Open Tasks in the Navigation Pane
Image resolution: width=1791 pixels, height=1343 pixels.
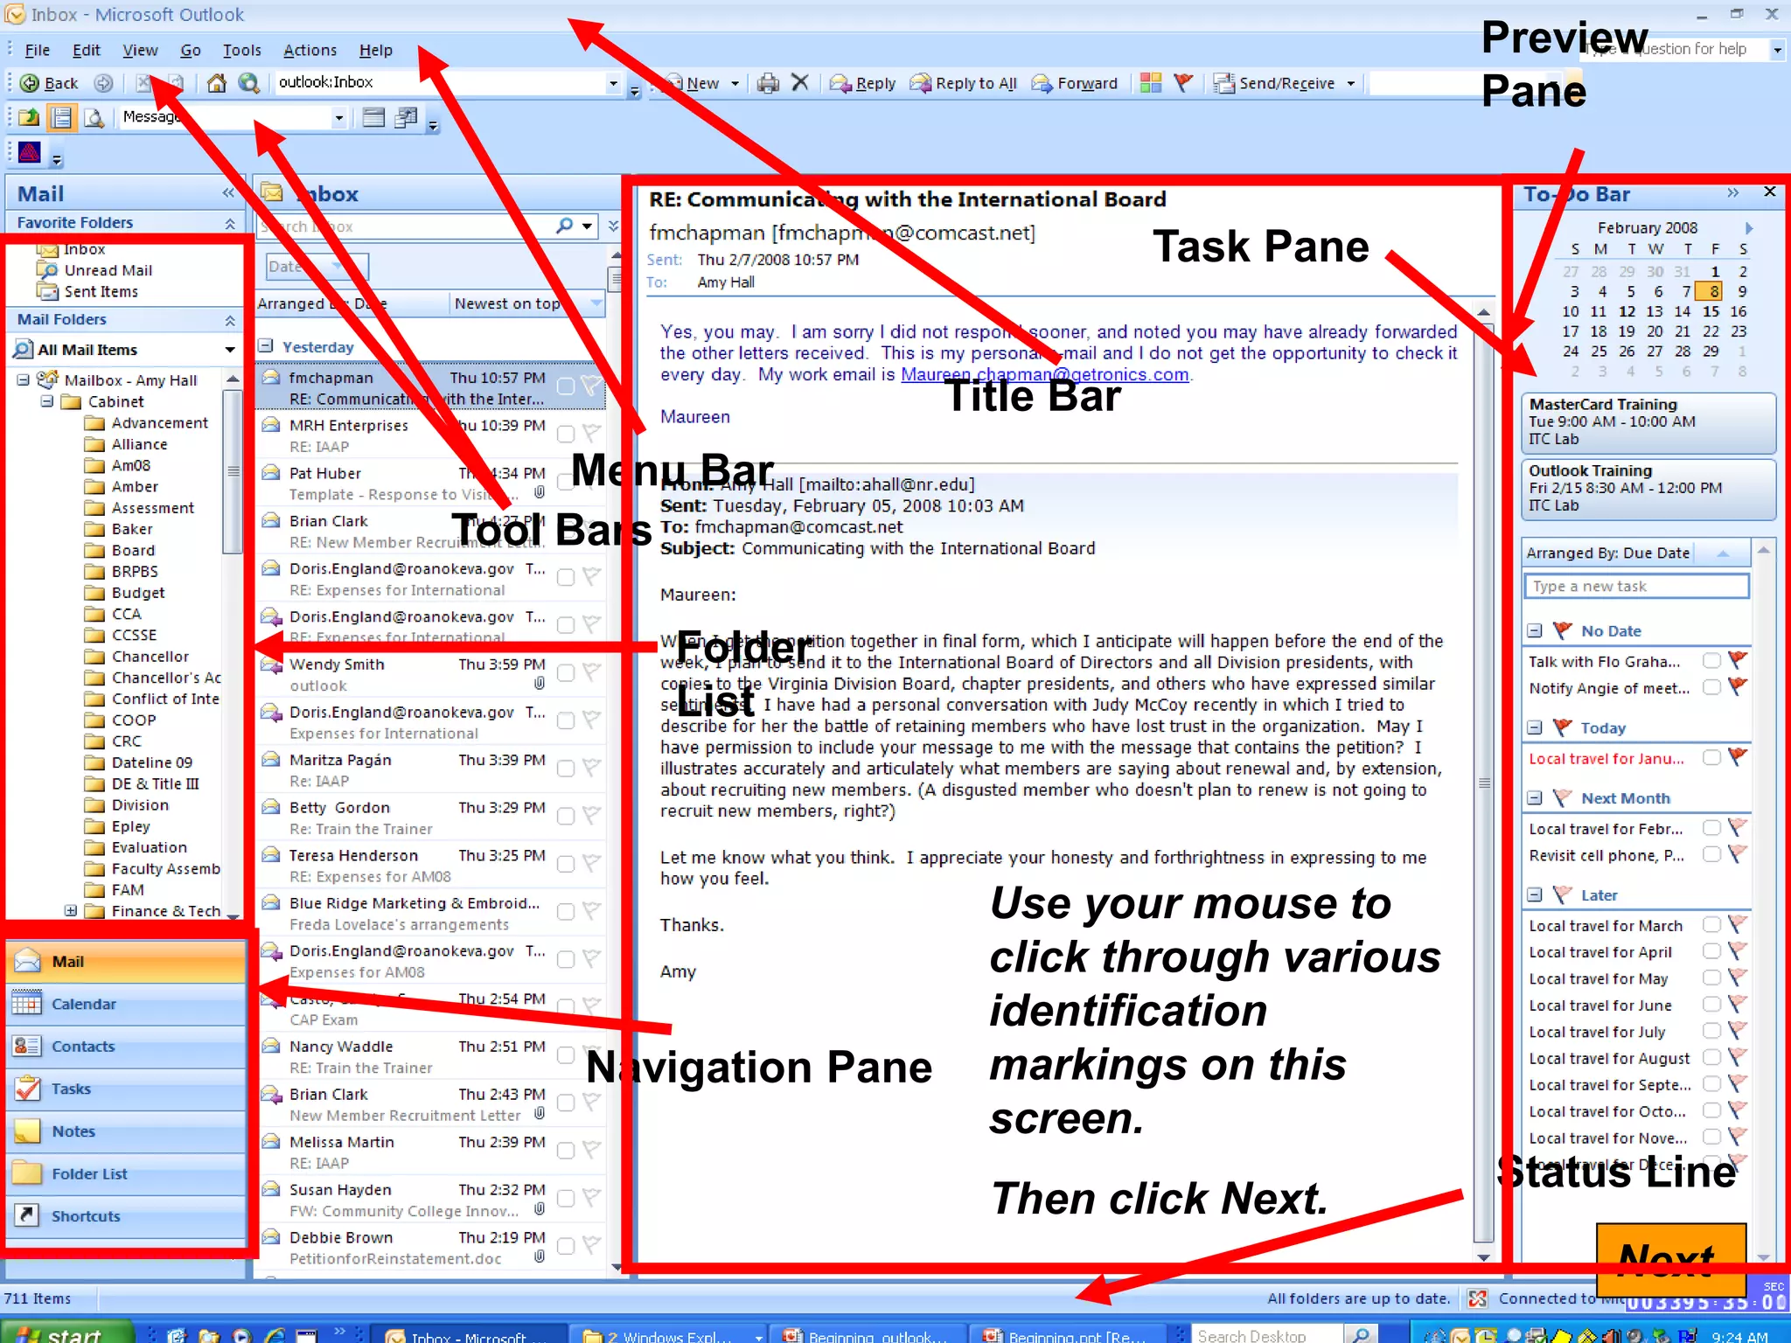coord(126,1089)
